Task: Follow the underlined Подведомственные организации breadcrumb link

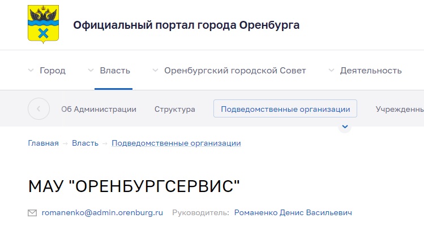Action: 176,143
